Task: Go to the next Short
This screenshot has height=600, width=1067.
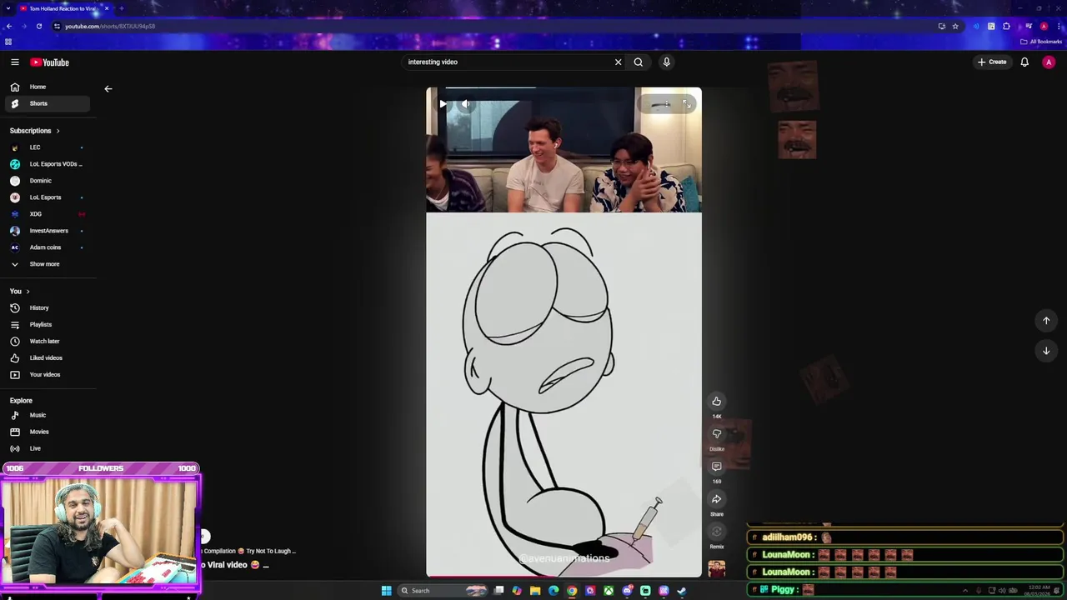Action: 1046,351
